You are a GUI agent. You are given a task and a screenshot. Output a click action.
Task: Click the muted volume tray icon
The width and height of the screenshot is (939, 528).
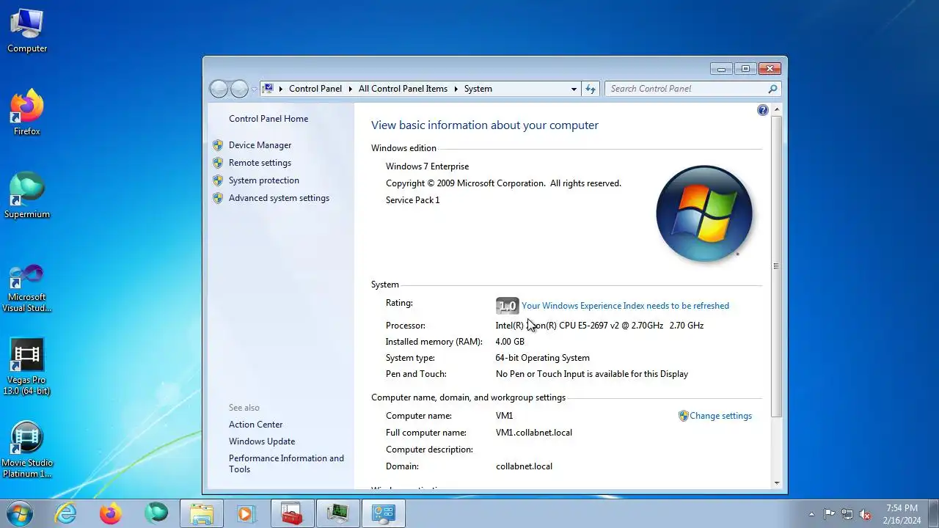(x=866, y=514)
